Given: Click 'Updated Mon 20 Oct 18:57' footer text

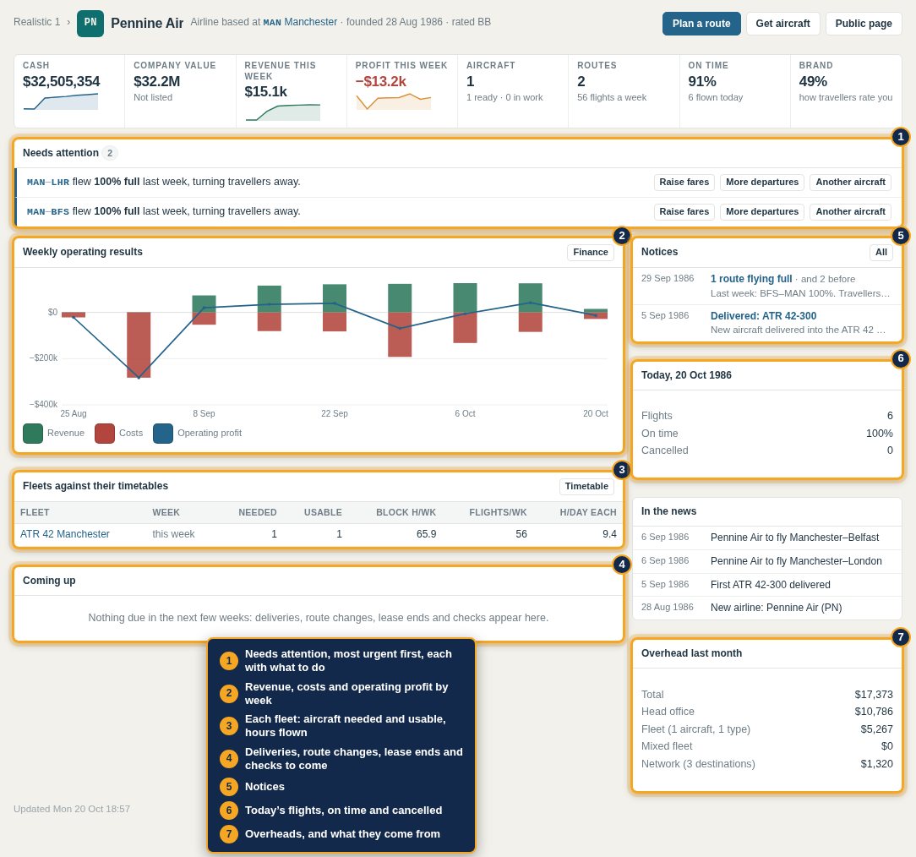Looking at the screenshot, I should click(x=72, y=809).
